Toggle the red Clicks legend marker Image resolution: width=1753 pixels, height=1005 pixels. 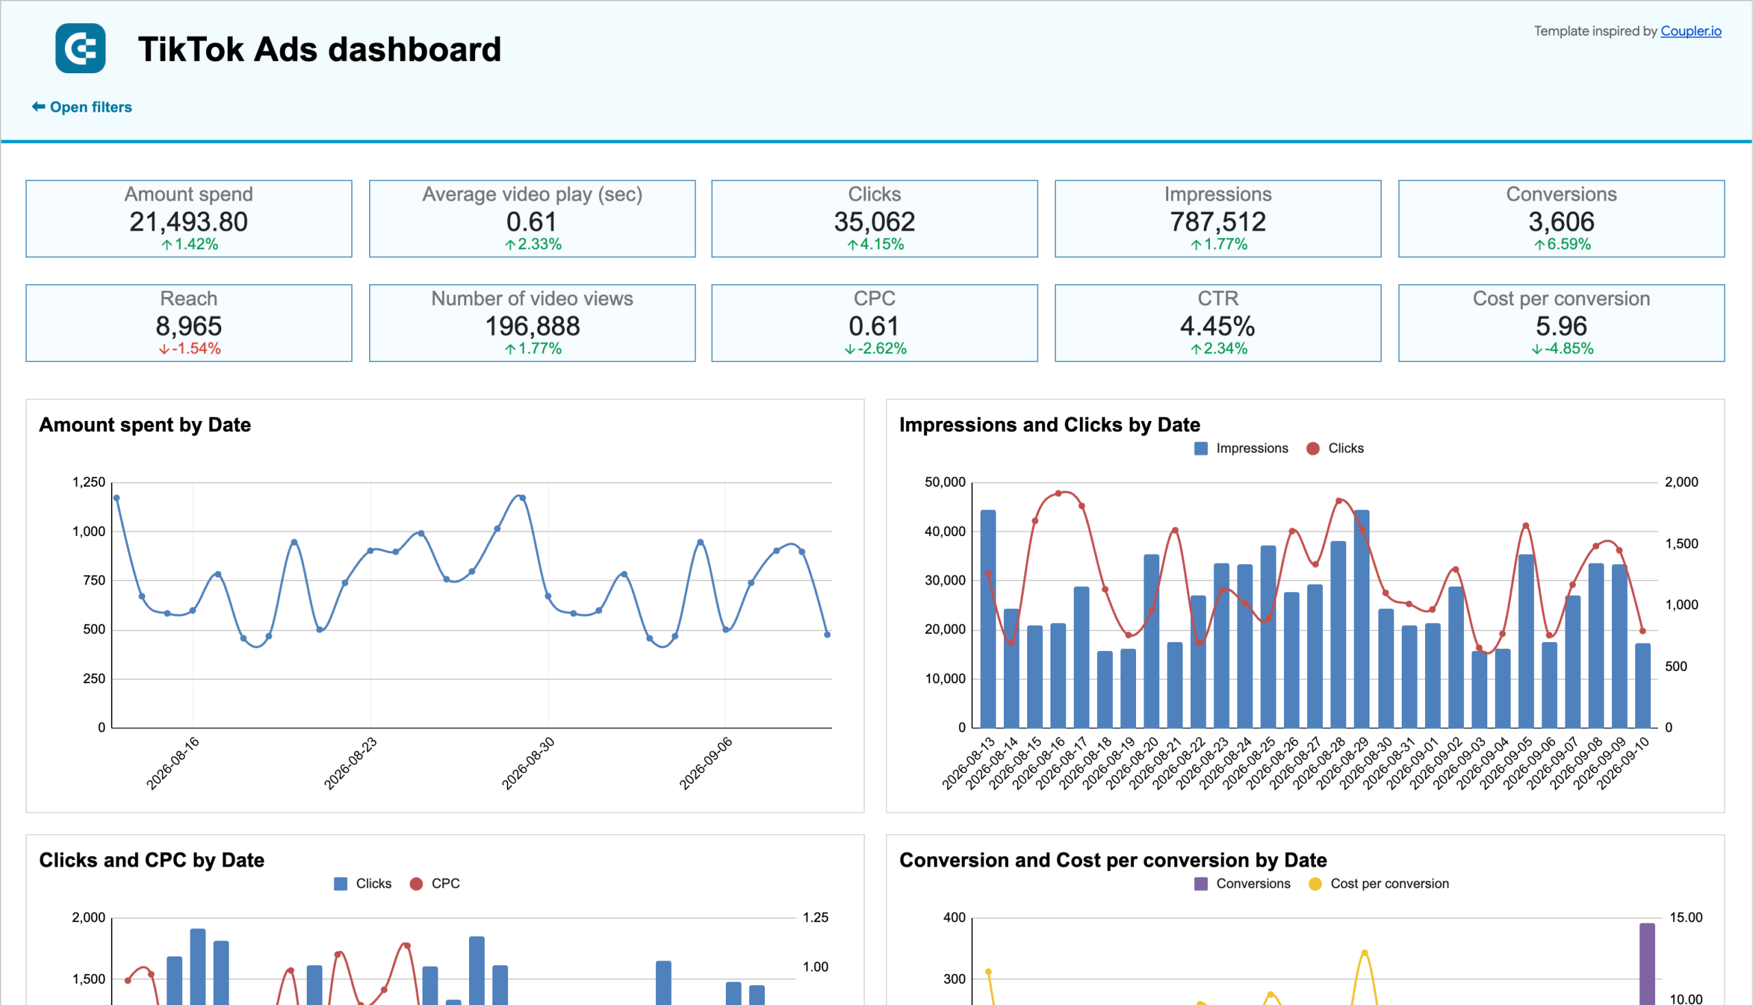1313,448
